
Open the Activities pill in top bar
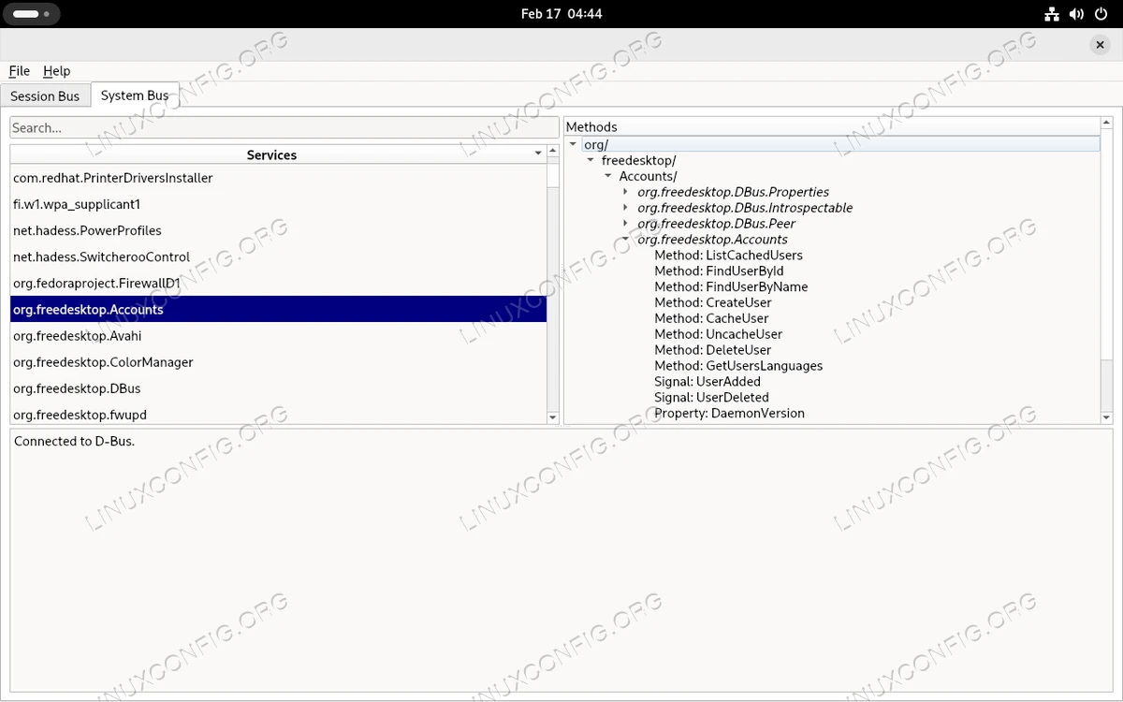click(x=32, y=14)
